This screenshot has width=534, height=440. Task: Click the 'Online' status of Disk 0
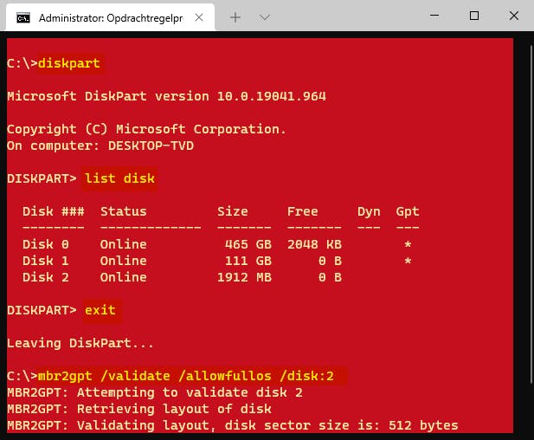123,244
